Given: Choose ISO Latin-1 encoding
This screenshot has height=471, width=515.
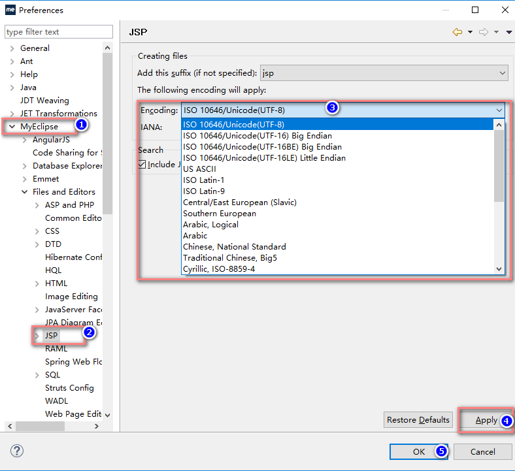Looking at the screenshot, I should (337, 180).
